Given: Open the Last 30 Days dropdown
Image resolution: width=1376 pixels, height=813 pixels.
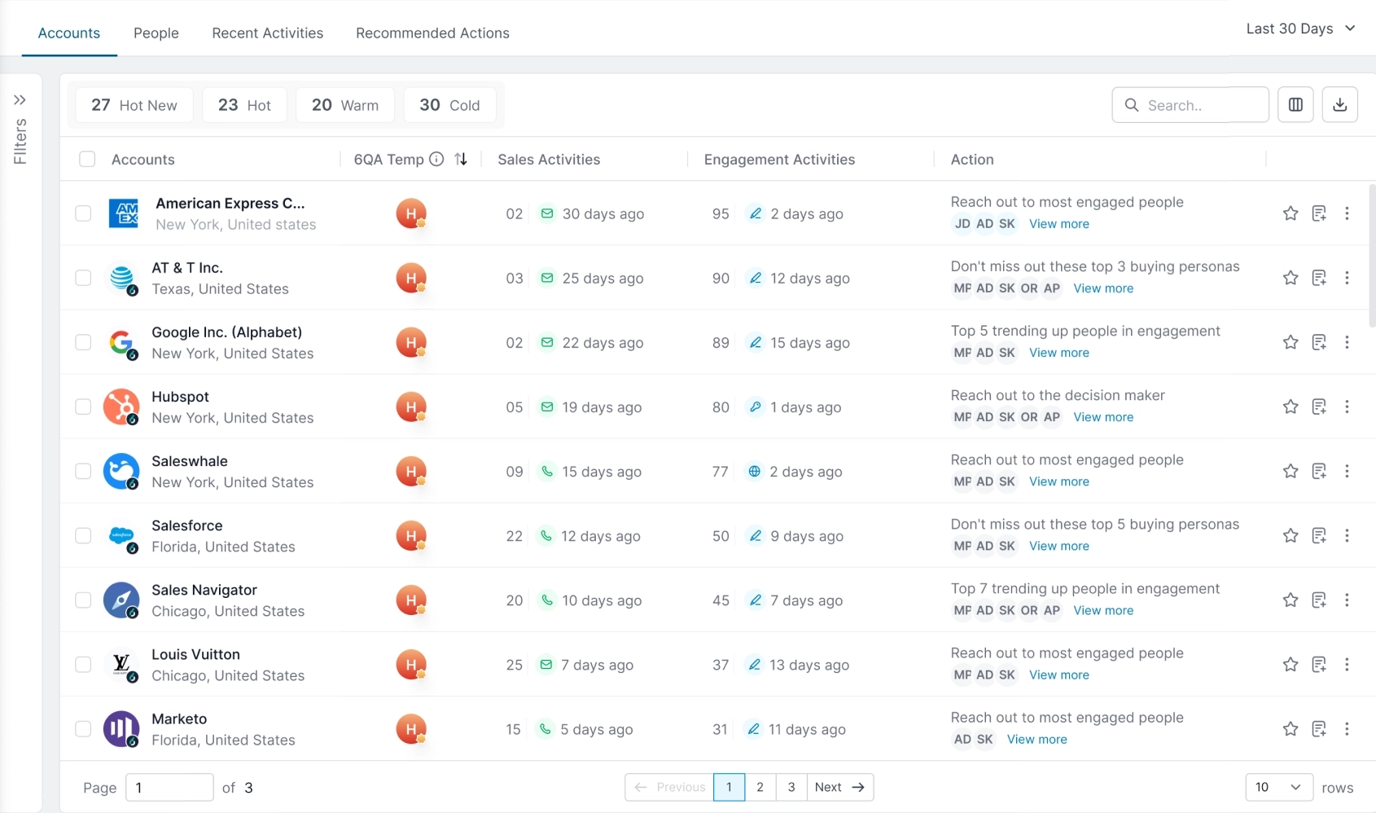Looking at the screenshot, I should click(1300, 29).
